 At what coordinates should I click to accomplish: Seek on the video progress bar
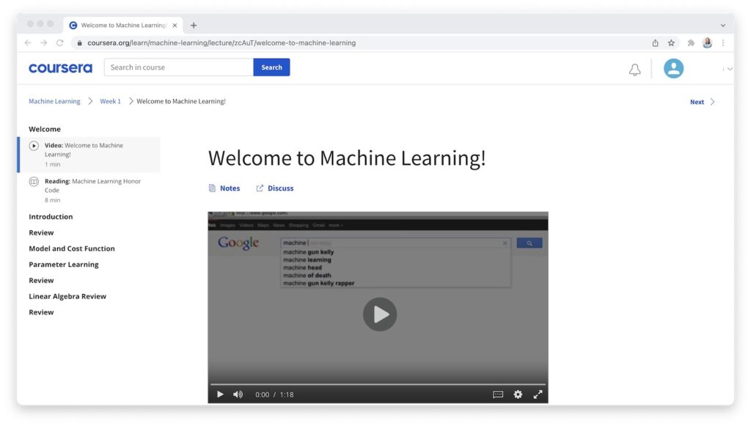[x=378, y=384]
